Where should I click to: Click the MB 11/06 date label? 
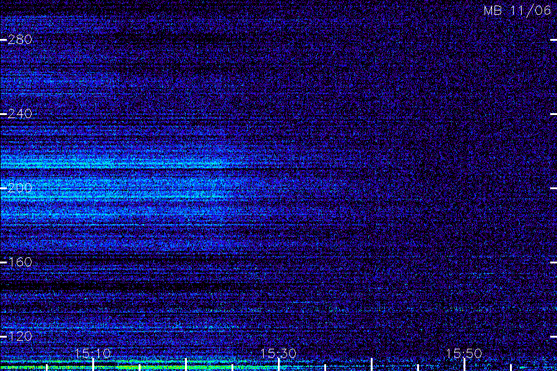(x=517, y=11)
